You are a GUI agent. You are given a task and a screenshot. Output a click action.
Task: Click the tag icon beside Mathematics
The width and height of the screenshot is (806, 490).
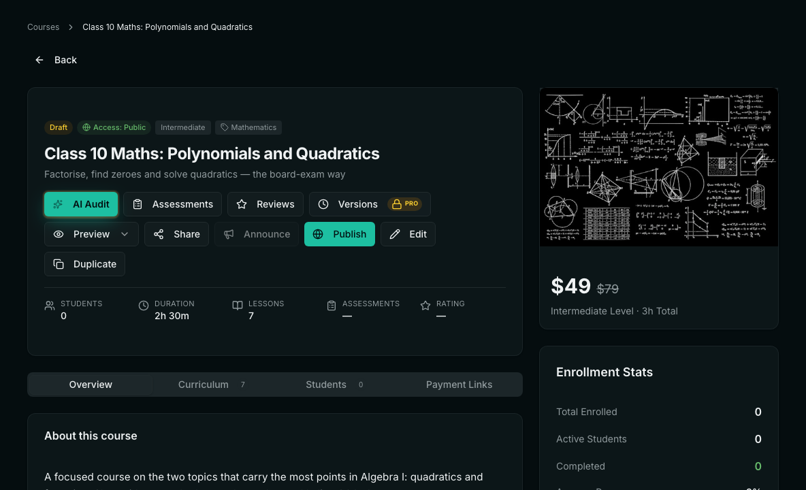pos(225,127)
